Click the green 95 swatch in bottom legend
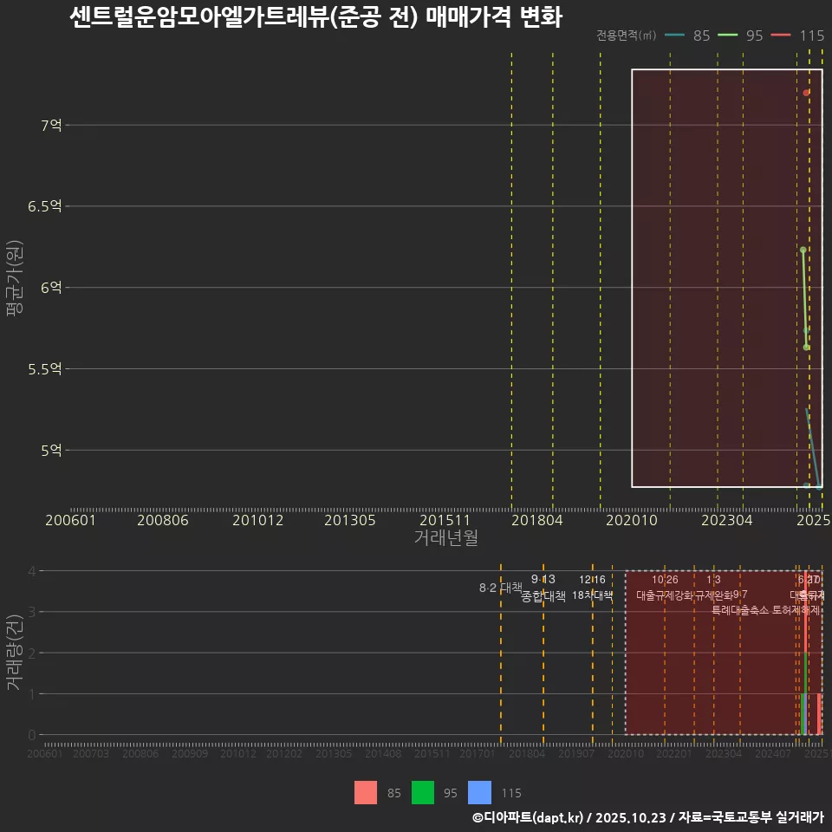832x832 pixels. click(424, 793)
